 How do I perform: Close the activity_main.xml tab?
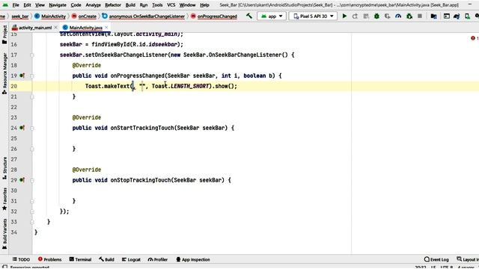click(55, 28)
